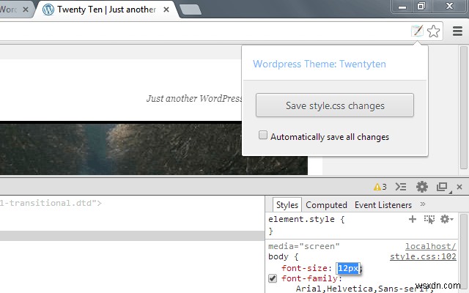Expand more sidebar tabs chevron

423,204
